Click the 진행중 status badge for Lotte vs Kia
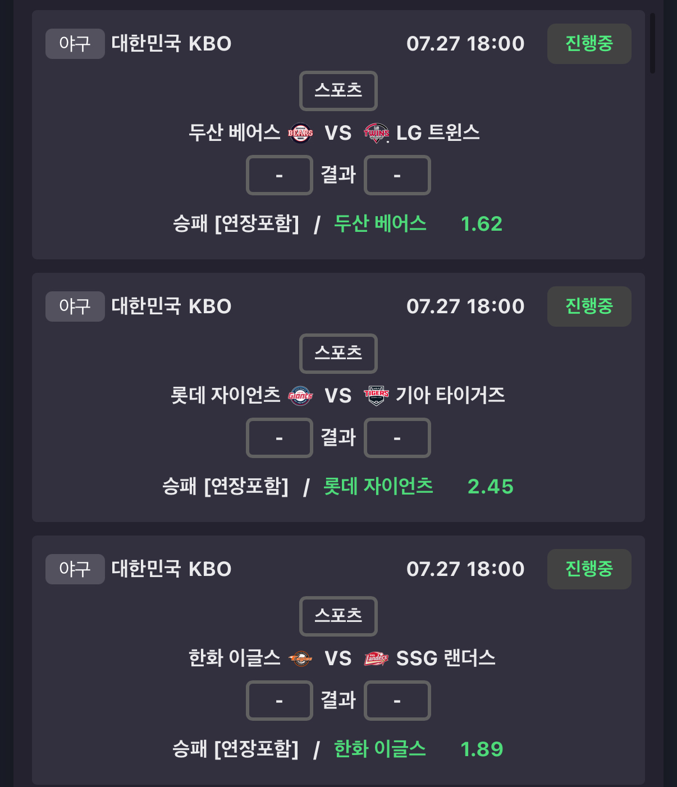677x787 pixels. coord(589,306)
